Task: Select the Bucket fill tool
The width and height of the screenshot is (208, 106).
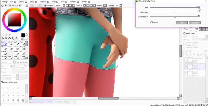Action: pos(4,53)
